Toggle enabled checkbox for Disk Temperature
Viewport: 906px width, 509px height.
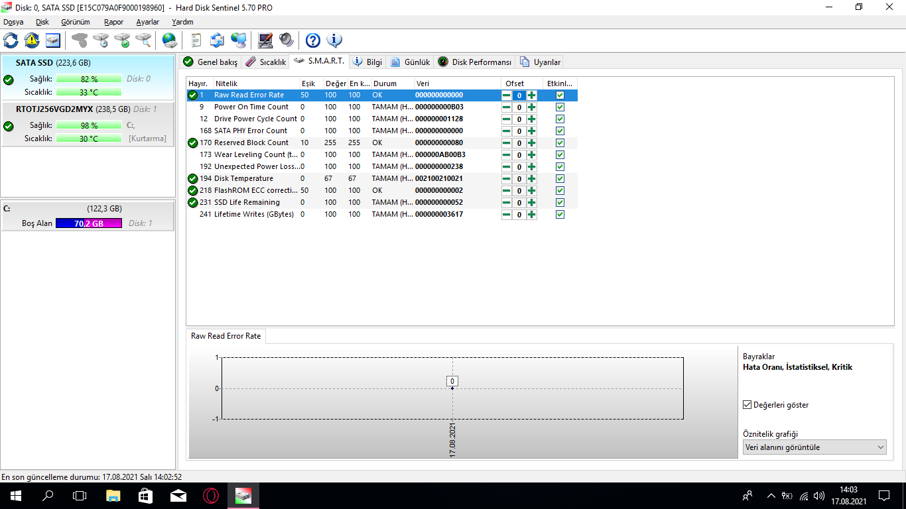(x=560, y=179)
